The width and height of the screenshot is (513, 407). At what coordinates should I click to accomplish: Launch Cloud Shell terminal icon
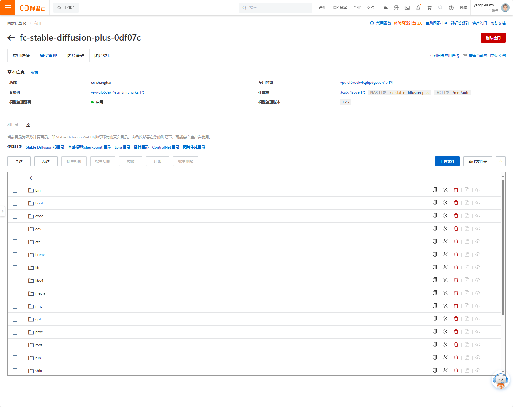[407, 8]
